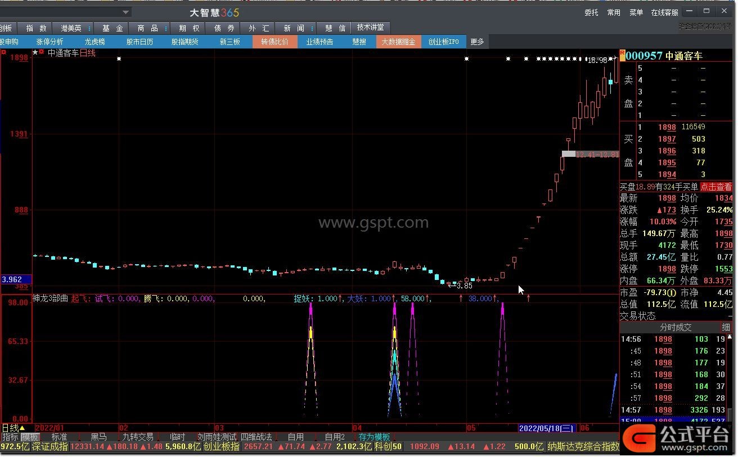Open 新三板
Image resolution: width=738 pixels, height=457 pixels.
(229, 42)
